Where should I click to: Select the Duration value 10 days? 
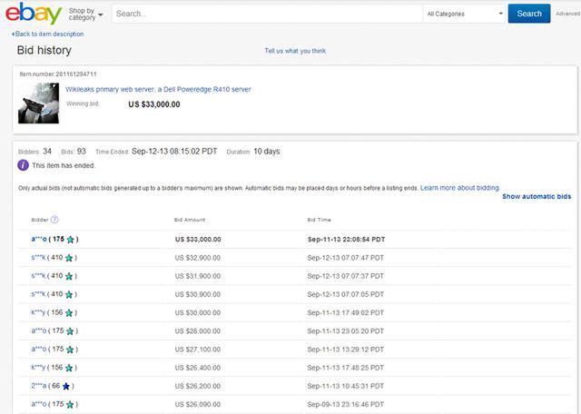click(x=266, y=152)
